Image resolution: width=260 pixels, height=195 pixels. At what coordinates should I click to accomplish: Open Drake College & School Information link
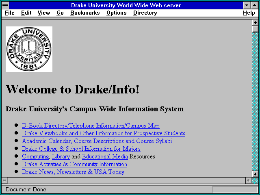[81, 149]
